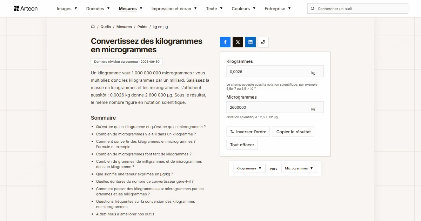Click the Notation scientifique result text
This screenshot has height=221, width=421.
point(252,117)
